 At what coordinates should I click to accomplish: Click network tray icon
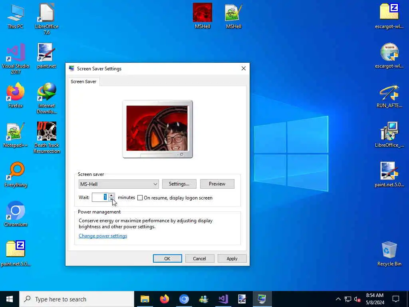pyautogui.click(x=348, y=299)
